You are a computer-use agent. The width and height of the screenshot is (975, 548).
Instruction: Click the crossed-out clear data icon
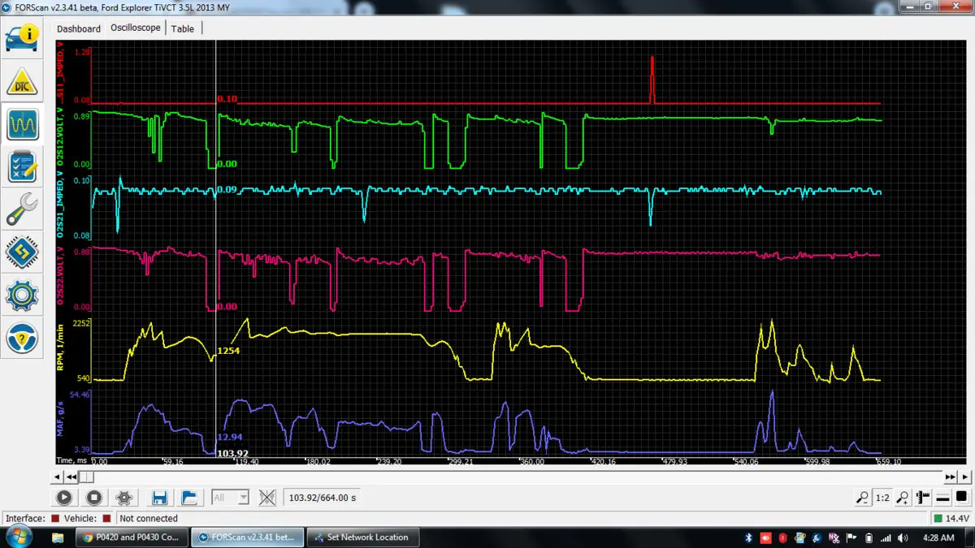coord(267,498)
